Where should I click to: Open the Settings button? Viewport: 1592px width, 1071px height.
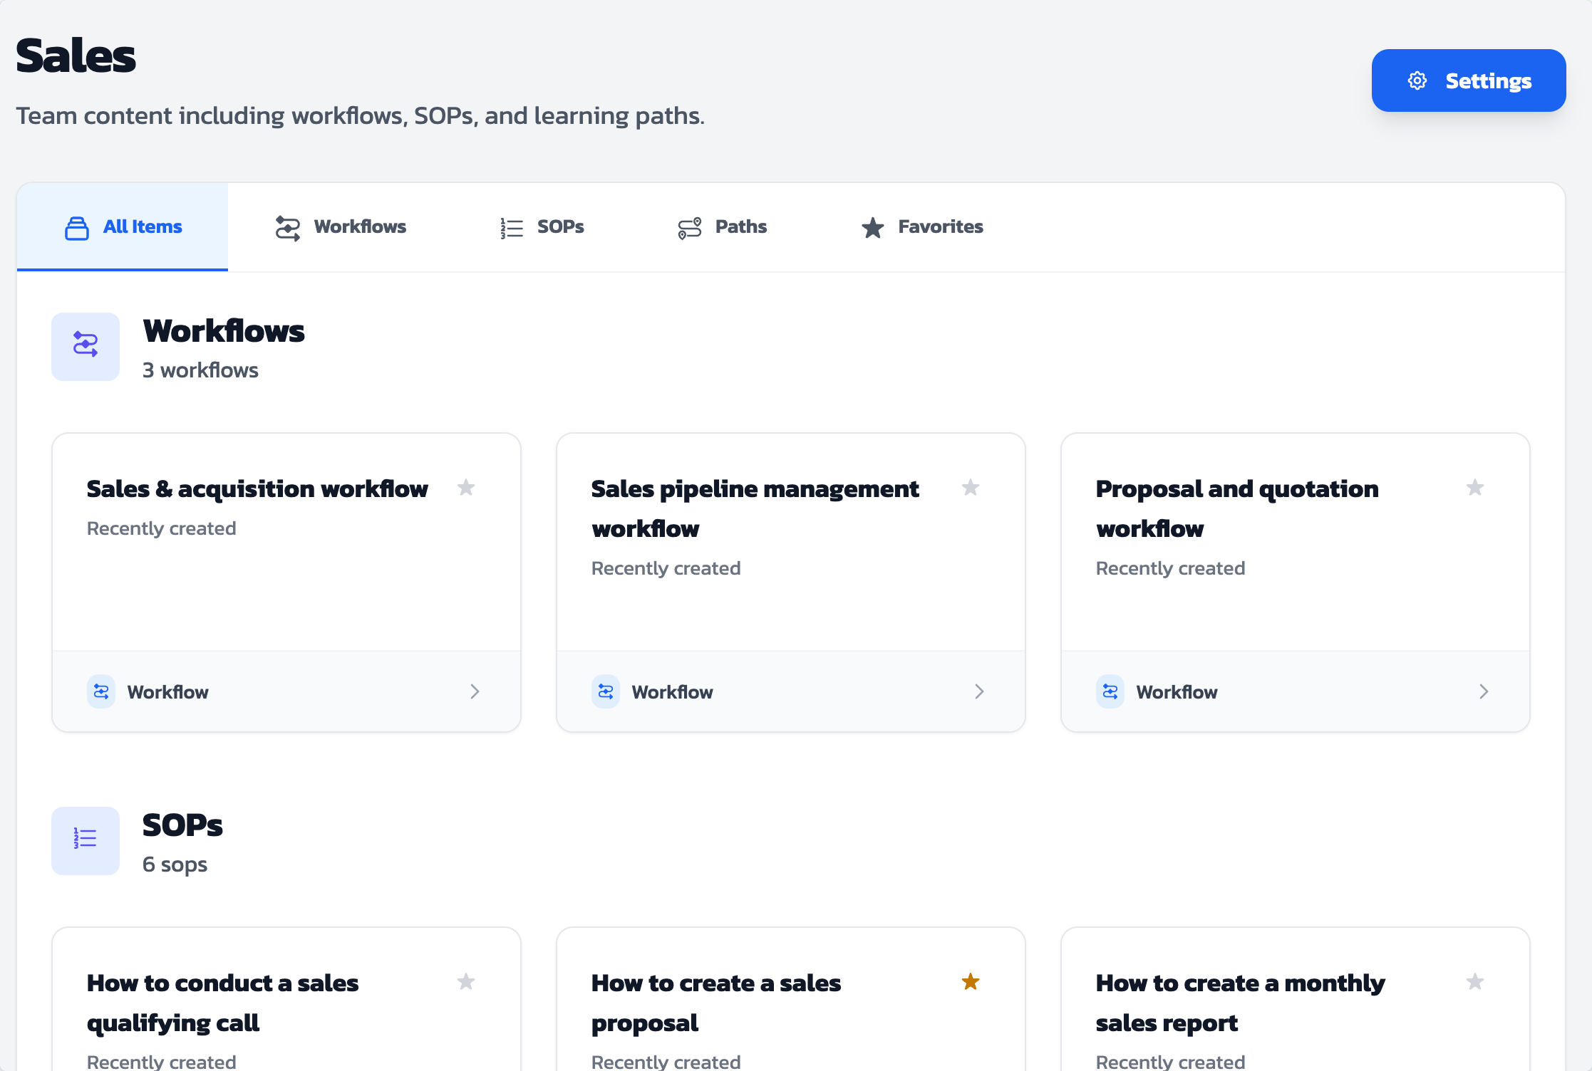pyautogui.click(x=1468, y=80)
